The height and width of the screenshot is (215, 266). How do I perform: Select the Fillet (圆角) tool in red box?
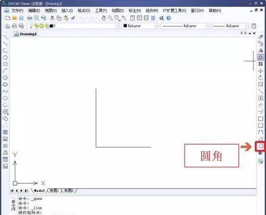[261, 146]
